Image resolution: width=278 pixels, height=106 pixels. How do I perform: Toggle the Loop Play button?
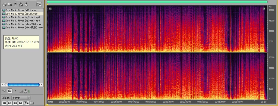click(x=10, y=91)
